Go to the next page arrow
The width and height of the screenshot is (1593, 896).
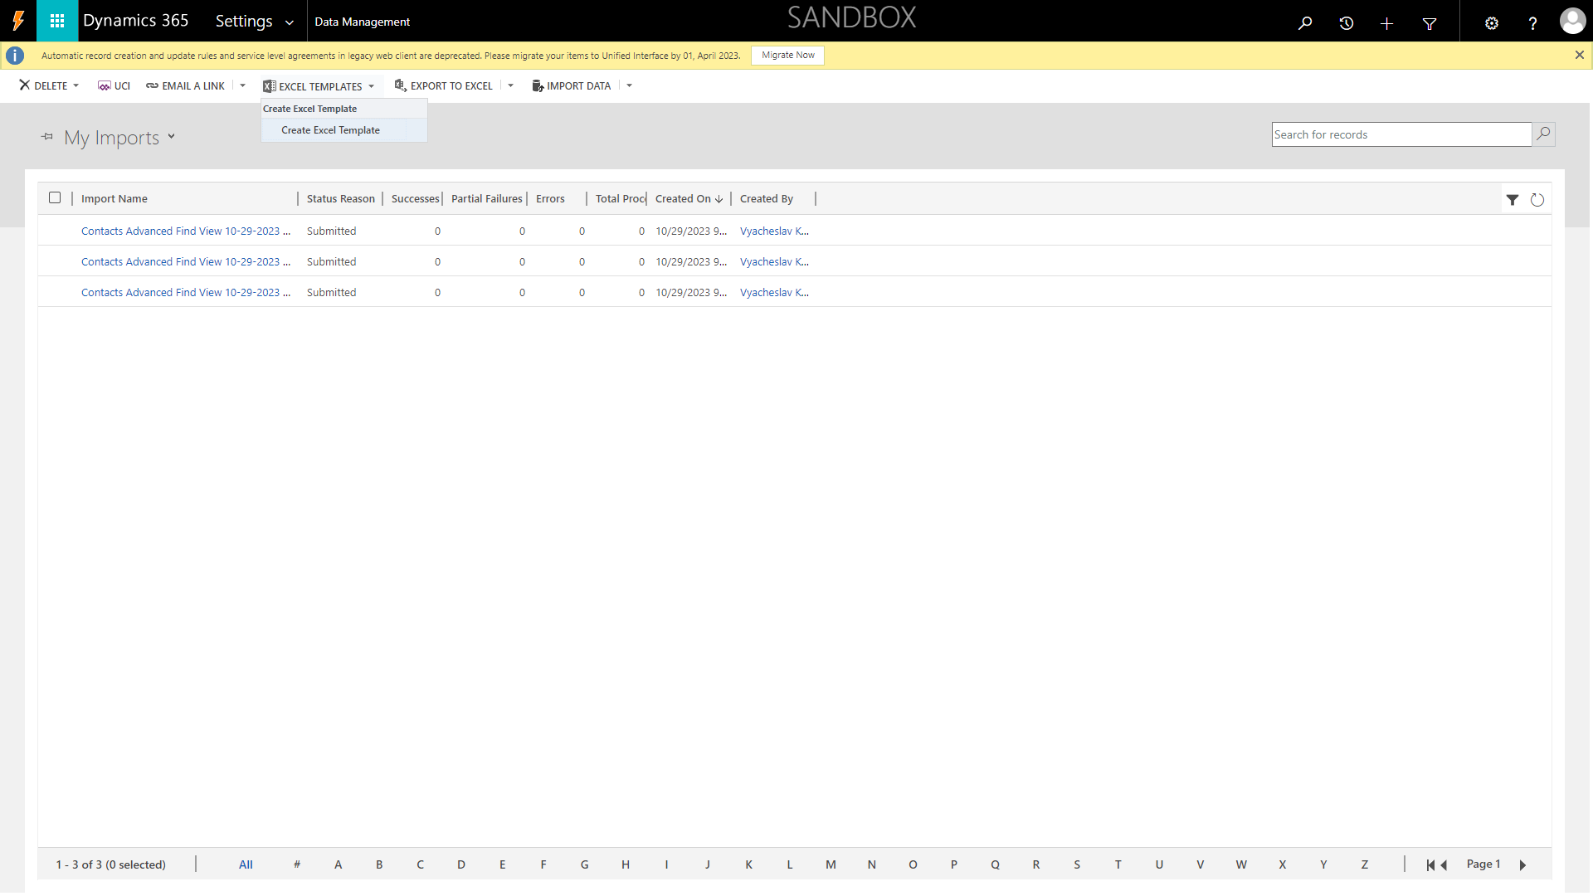[1522, 864]
